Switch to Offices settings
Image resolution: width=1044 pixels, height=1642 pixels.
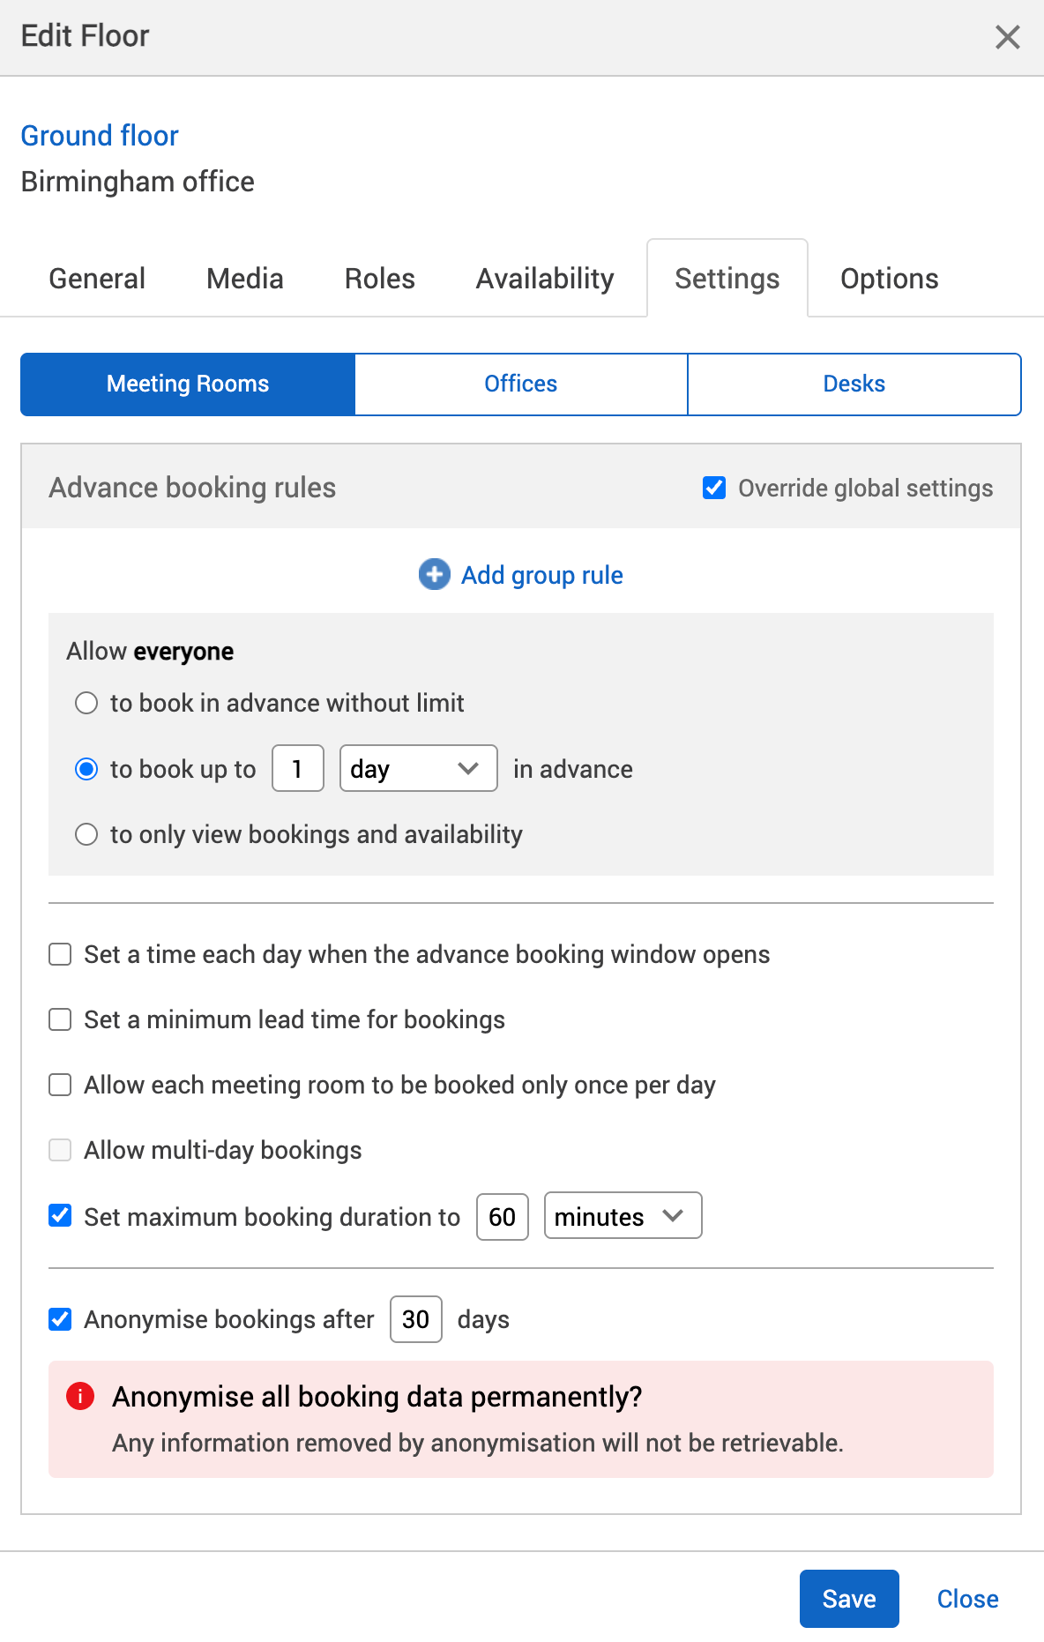click(521, 384)
